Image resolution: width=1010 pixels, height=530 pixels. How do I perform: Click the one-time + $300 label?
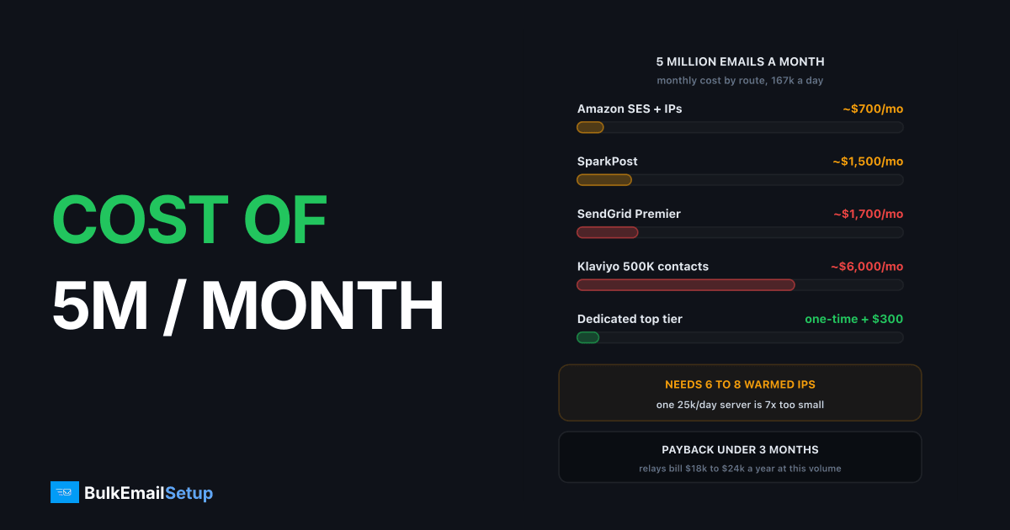pos(854,319)
